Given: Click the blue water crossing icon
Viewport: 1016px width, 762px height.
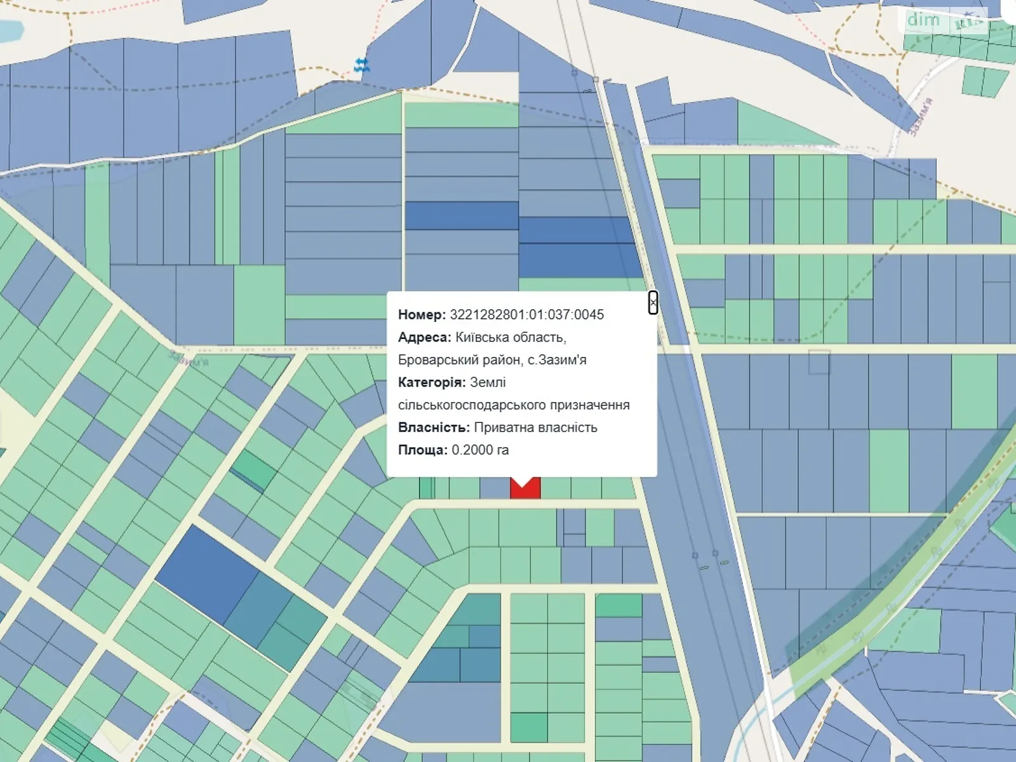Looking at the screenshot, I should pyautogui.click(x=361, y=64).
